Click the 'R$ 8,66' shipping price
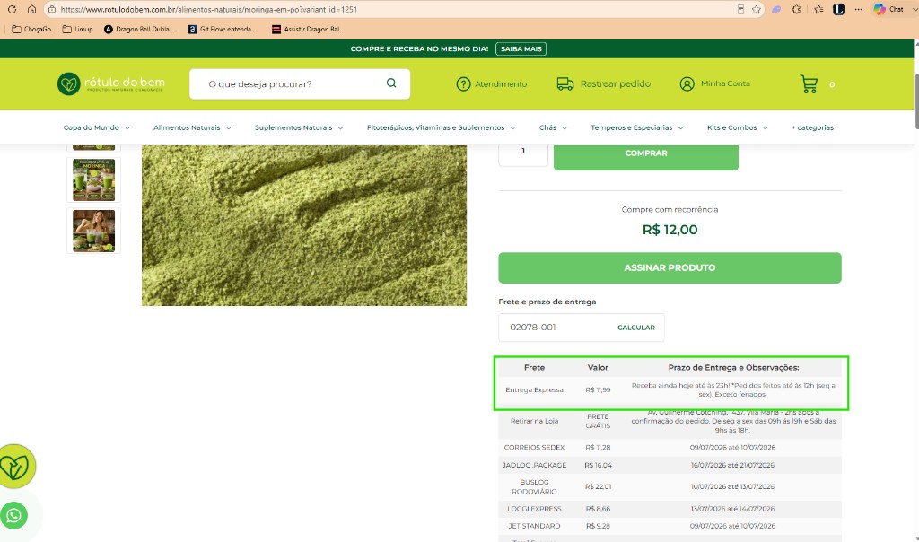 coord(598,509)
